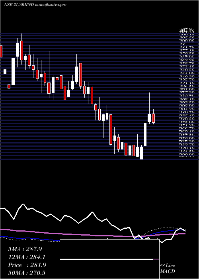The image size is (199, 279).
Task: Click the 50MA : 270.5 label
Action: (27, 273)
